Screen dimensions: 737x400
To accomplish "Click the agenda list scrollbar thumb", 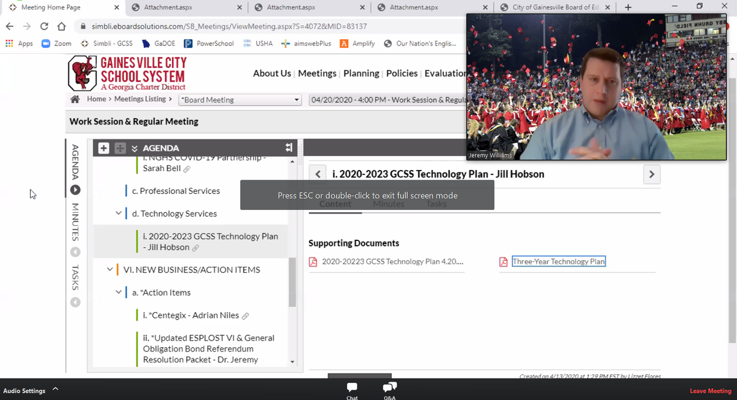I will (x=292, y=282).
